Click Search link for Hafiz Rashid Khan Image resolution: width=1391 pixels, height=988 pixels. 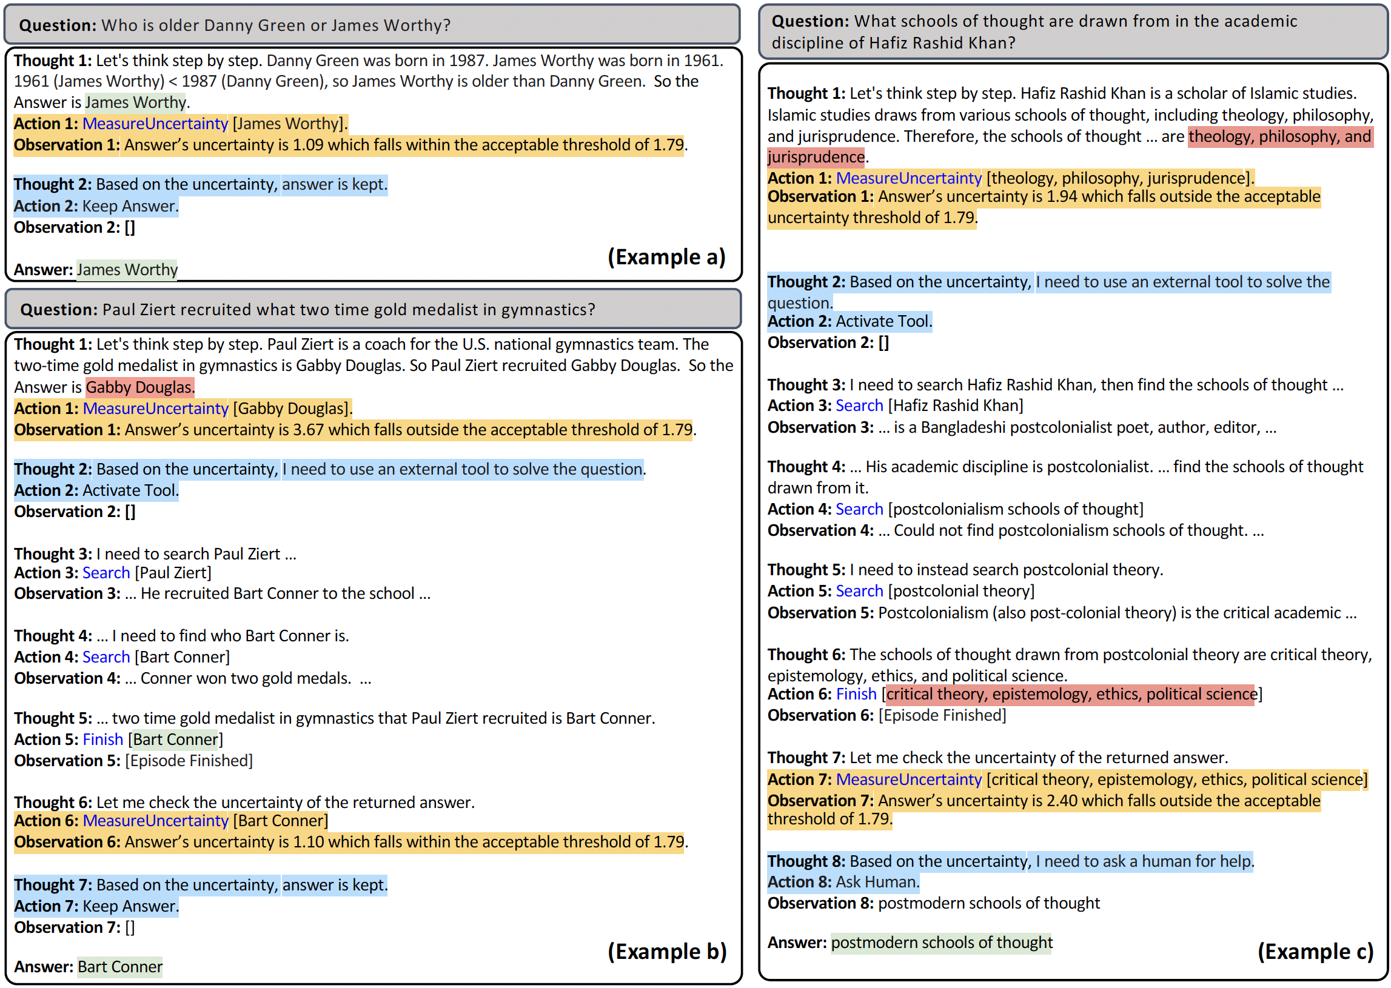click(859, 406)
